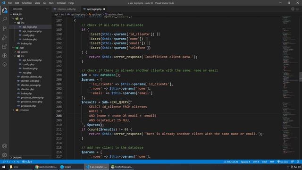
Task: Open the Run and Debug view
Action: [x=4, y=37]
